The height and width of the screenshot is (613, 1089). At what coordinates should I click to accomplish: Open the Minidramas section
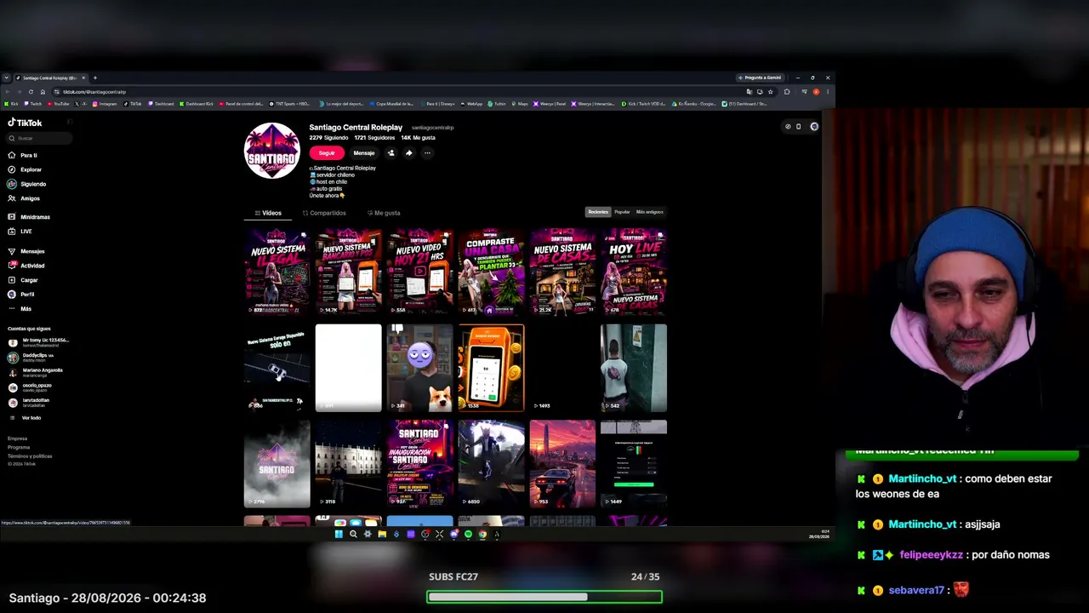tap(29, 217)
